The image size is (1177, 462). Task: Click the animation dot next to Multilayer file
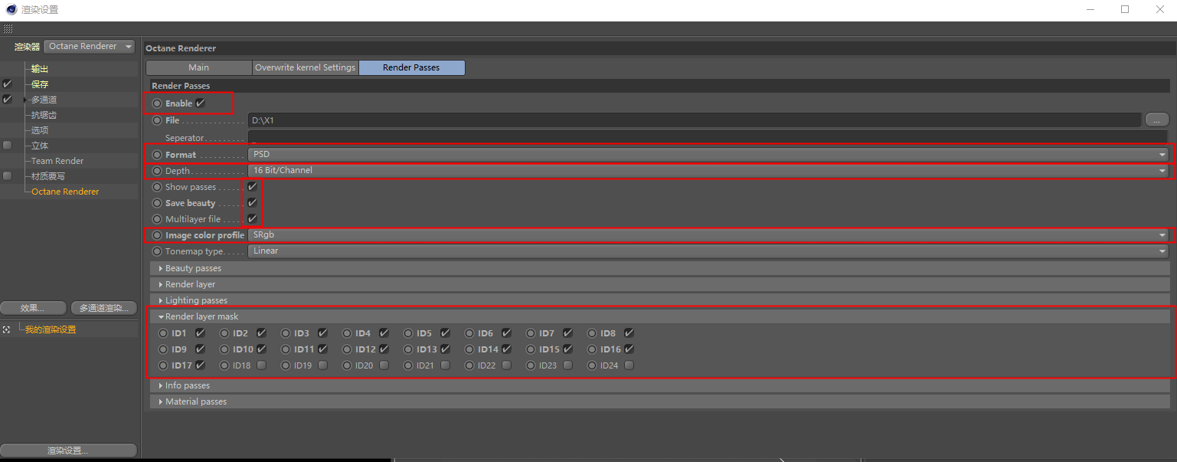[157, 219]
